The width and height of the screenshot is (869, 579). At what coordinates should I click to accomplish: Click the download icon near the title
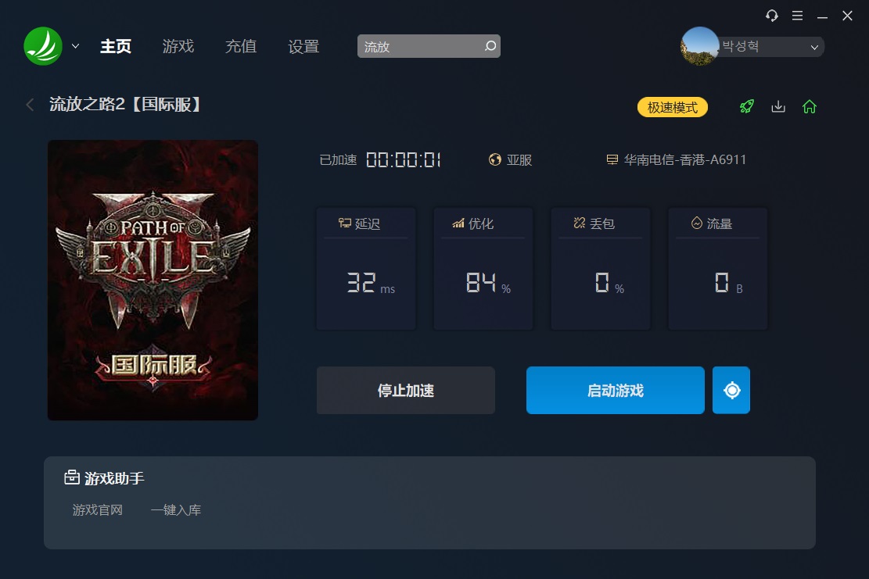(778, 106)
